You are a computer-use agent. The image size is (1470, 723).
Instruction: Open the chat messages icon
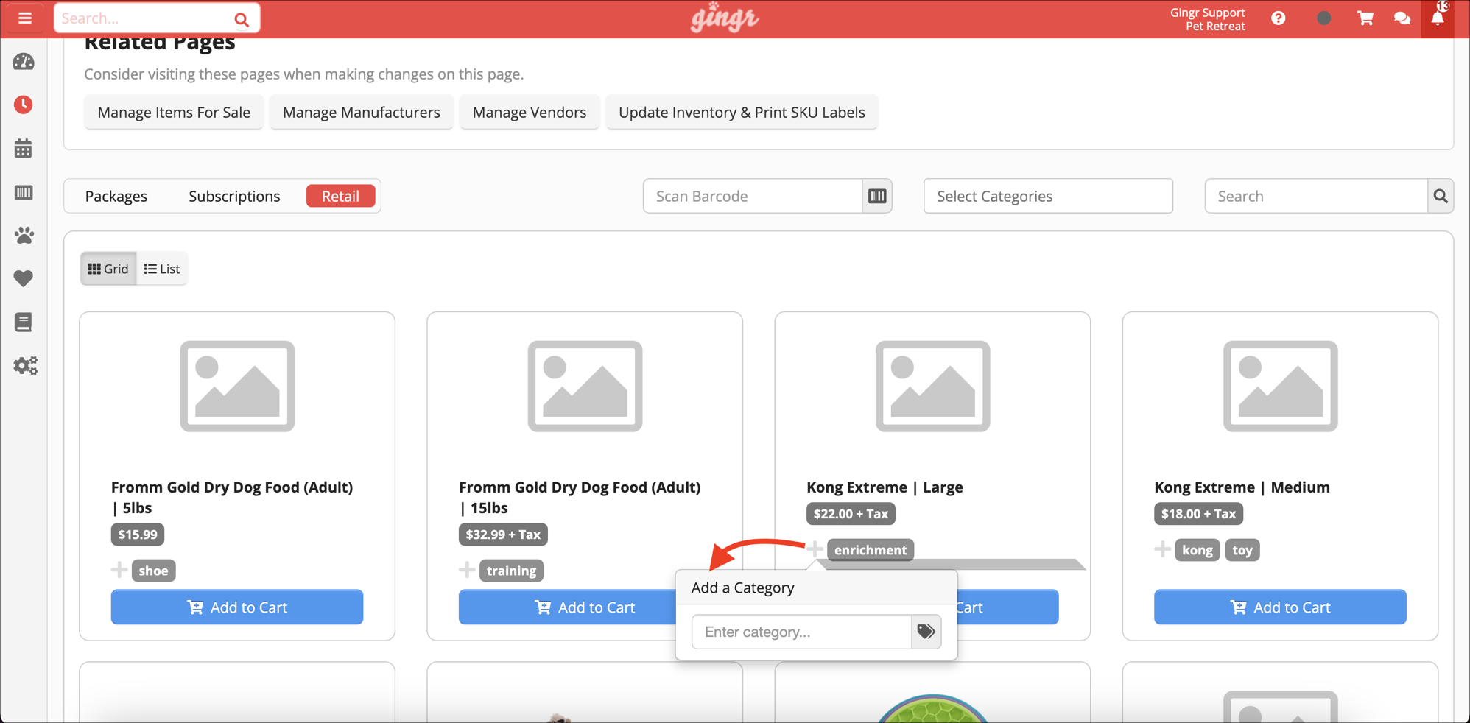(x=1402, y=18)
